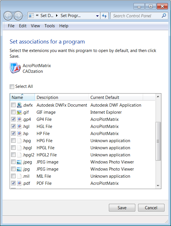This screenshot has height=226, width=171.
Task: Click the .hgl file type icon
Action: (x=19, y=127)
